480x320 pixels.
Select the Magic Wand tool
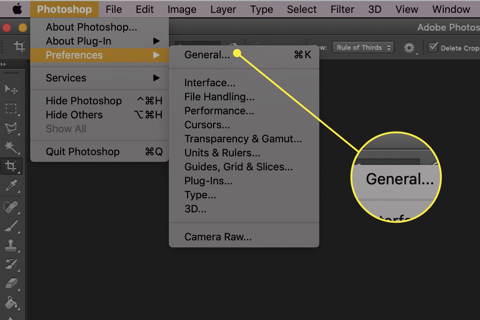coord(11,147)
